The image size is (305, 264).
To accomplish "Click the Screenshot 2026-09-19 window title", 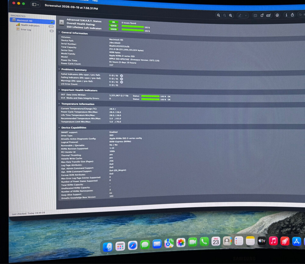I will pyautogui.click(x=71, y=7).
